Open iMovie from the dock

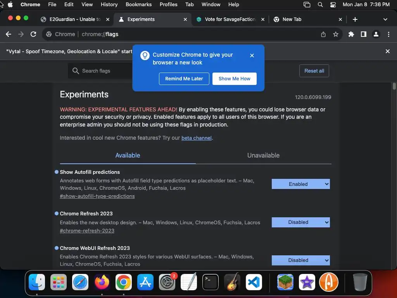[307, 282]
